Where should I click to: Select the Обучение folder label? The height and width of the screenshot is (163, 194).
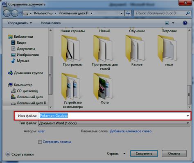pos(137,31)
